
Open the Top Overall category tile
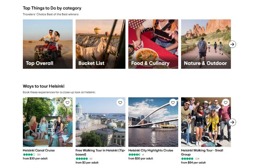pos(47,44)
